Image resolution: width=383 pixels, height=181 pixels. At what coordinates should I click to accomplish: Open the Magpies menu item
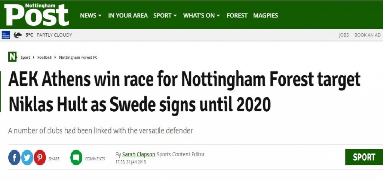coord(266,15)
